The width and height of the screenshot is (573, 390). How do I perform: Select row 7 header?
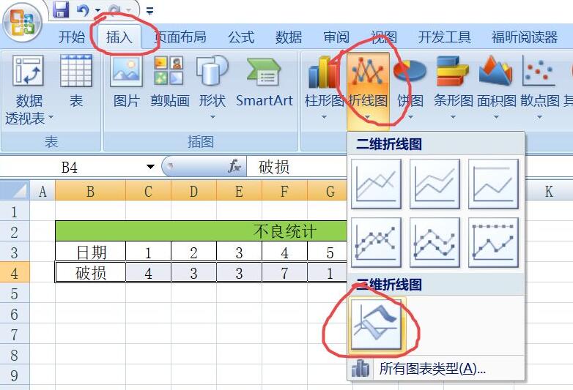tap(15, 334)
